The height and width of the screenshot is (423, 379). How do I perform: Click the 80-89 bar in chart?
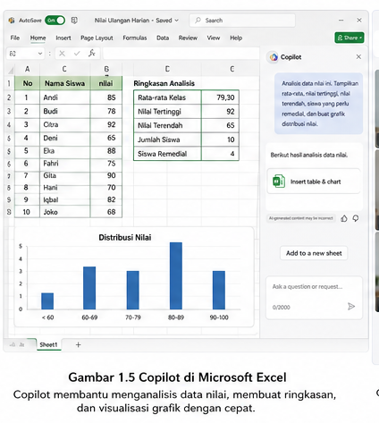[x=176, y=275]
